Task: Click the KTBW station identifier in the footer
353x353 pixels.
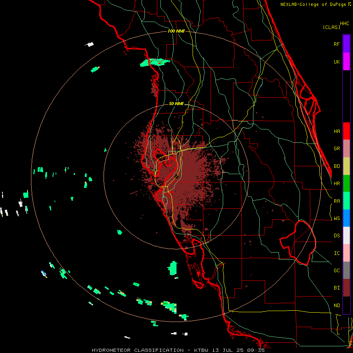Action: click(x=202, y=350)
